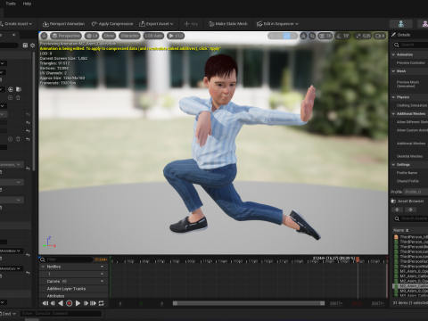Go forward in Asset Browser history
This screenshot has width=428, height=321.
pos(411,210)
